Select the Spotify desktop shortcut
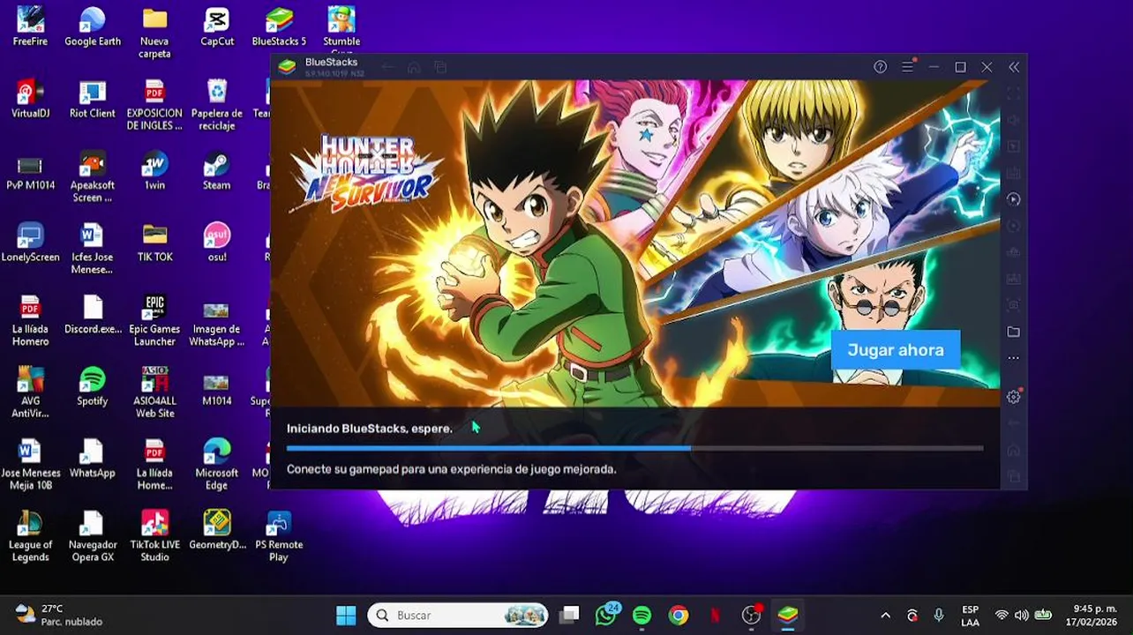Viewport: 1133px width, 635px height. point(93,386)
